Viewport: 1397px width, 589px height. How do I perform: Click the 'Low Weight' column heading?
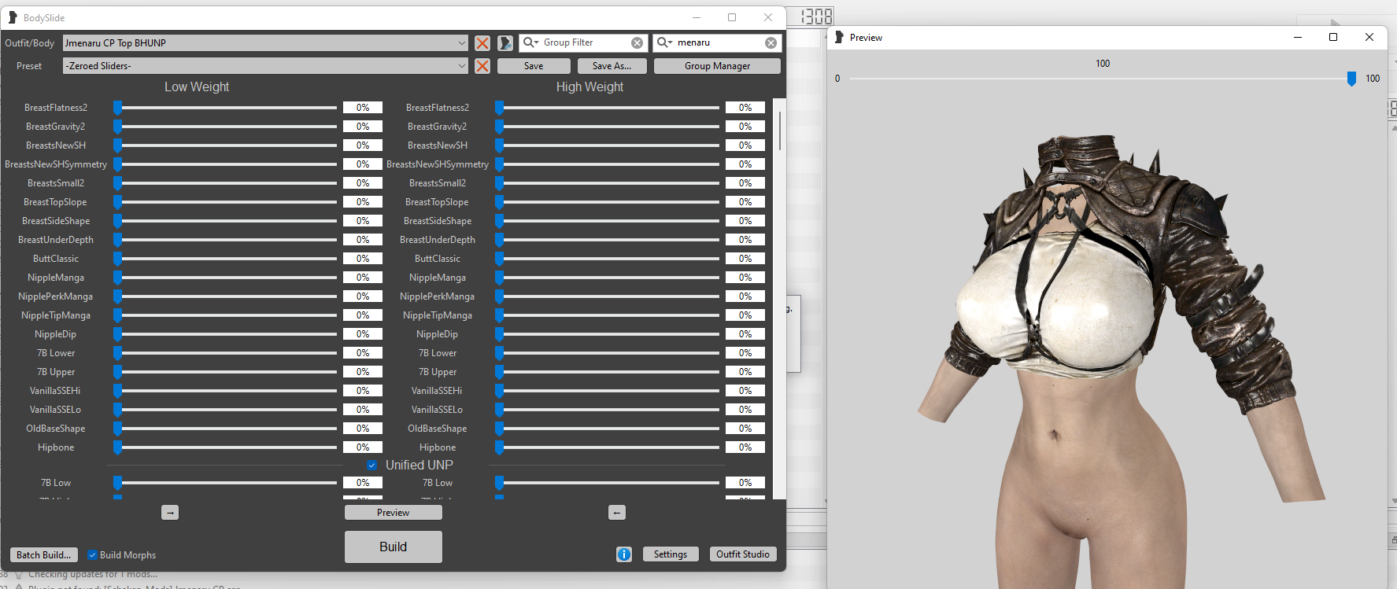pyautogui.click(x=197, y=87)
